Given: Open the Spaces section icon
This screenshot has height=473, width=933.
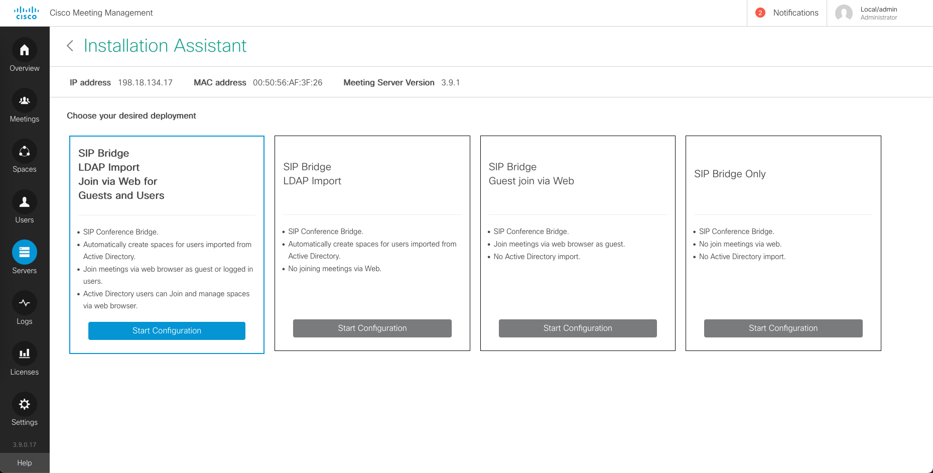Looking at the screenshot, I should click(24, 152).
